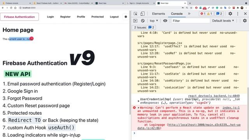
Task: Open the localhost main hot-update stack trace link
Action: pos(189,126)
